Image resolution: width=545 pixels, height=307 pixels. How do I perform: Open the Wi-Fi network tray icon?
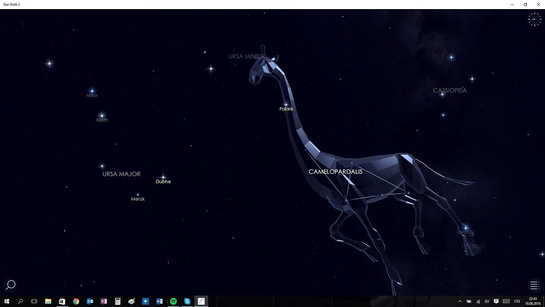click(478, 301)
